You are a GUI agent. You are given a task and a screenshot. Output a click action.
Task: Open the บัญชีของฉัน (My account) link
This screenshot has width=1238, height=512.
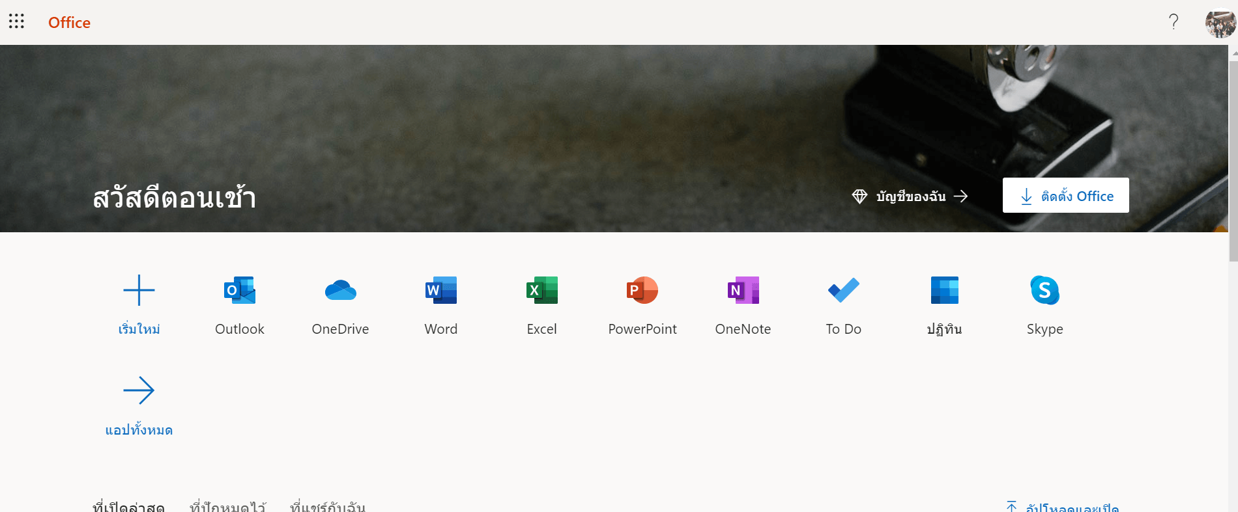point(910,196)
